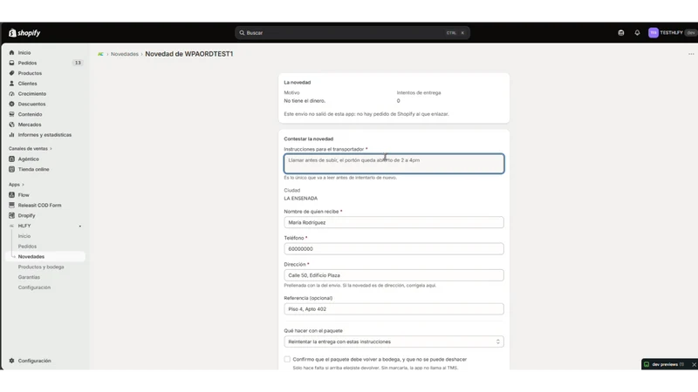
Task: Open Releasit COD Form app icon
Action: point(11,205)
